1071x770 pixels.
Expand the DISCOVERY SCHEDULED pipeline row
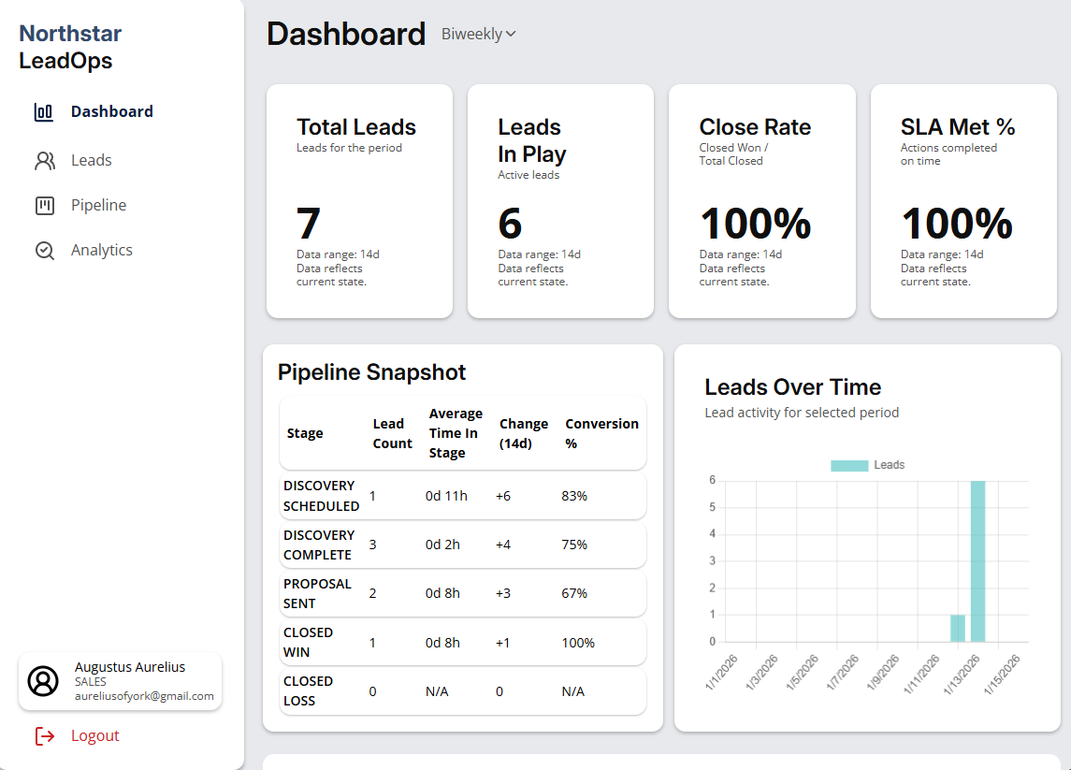tap(463, 496)
